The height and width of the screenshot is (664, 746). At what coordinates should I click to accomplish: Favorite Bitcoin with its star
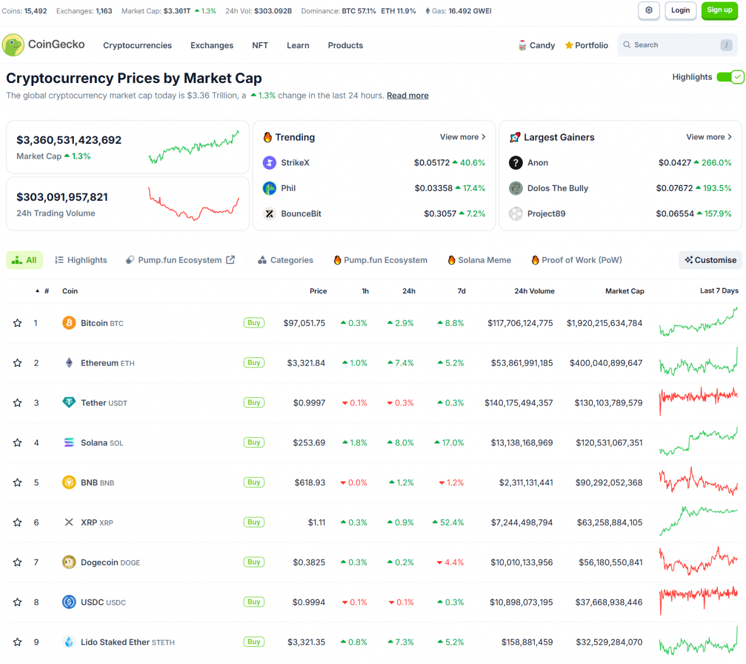tap(18, 323)
